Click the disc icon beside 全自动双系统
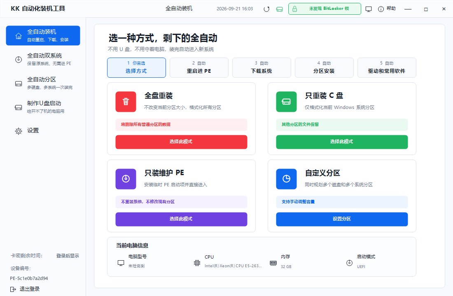Screen dimensions: 453x296 [19, 60]
